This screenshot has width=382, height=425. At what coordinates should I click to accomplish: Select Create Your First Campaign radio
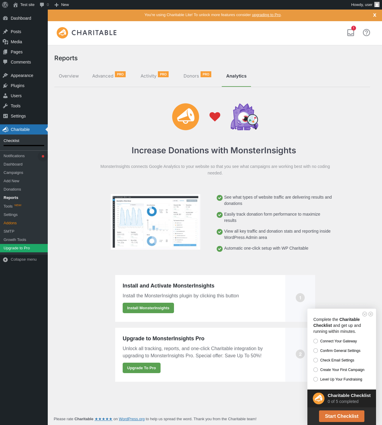(316, 370)
